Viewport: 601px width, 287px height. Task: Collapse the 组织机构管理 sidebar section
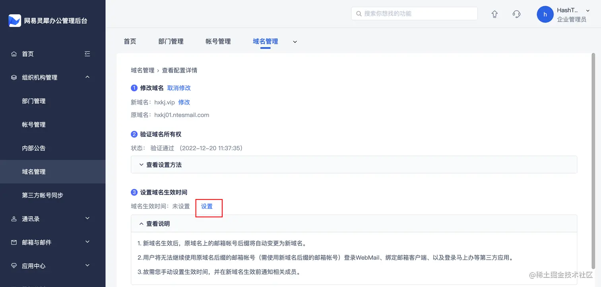87,77
